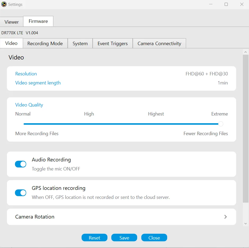Click the Video section heading
This screenshot has width=249, height=248.
[16, 57]
